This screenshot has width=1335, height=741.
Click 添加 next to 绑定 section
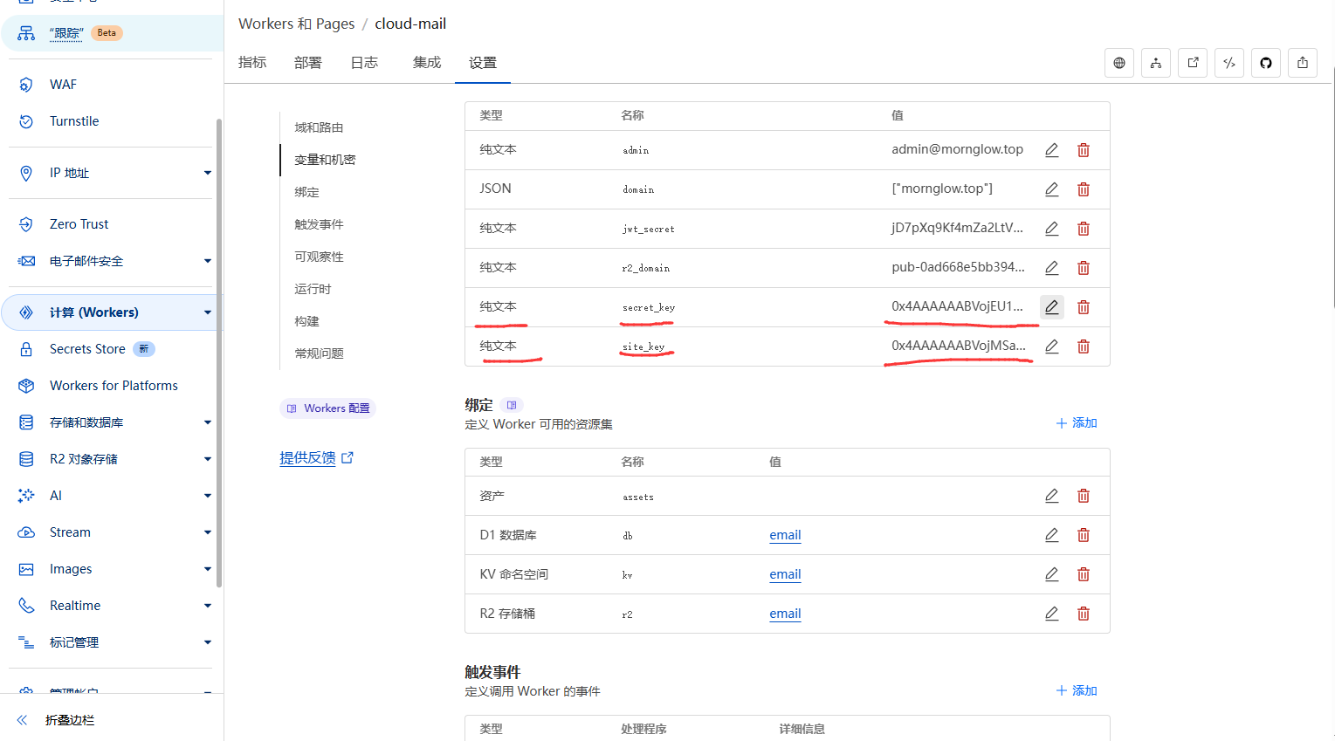pos(1077,423)
